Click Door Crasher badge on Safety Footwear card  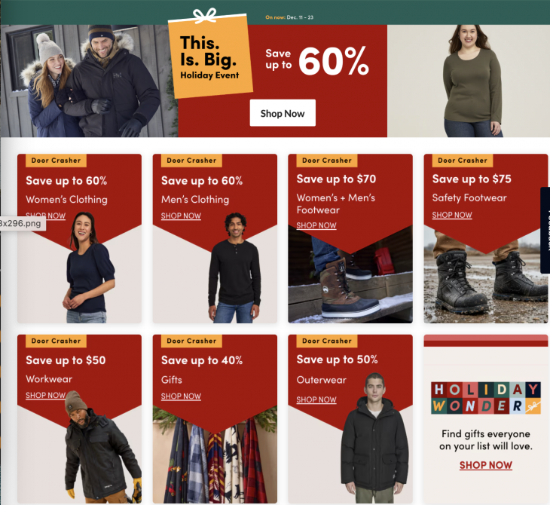(x=463, y=161)
